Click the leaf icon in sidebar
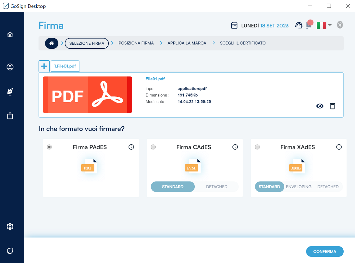Image resolution: width=355 pixels, height=263 pixels. click(x=10, y=251)
